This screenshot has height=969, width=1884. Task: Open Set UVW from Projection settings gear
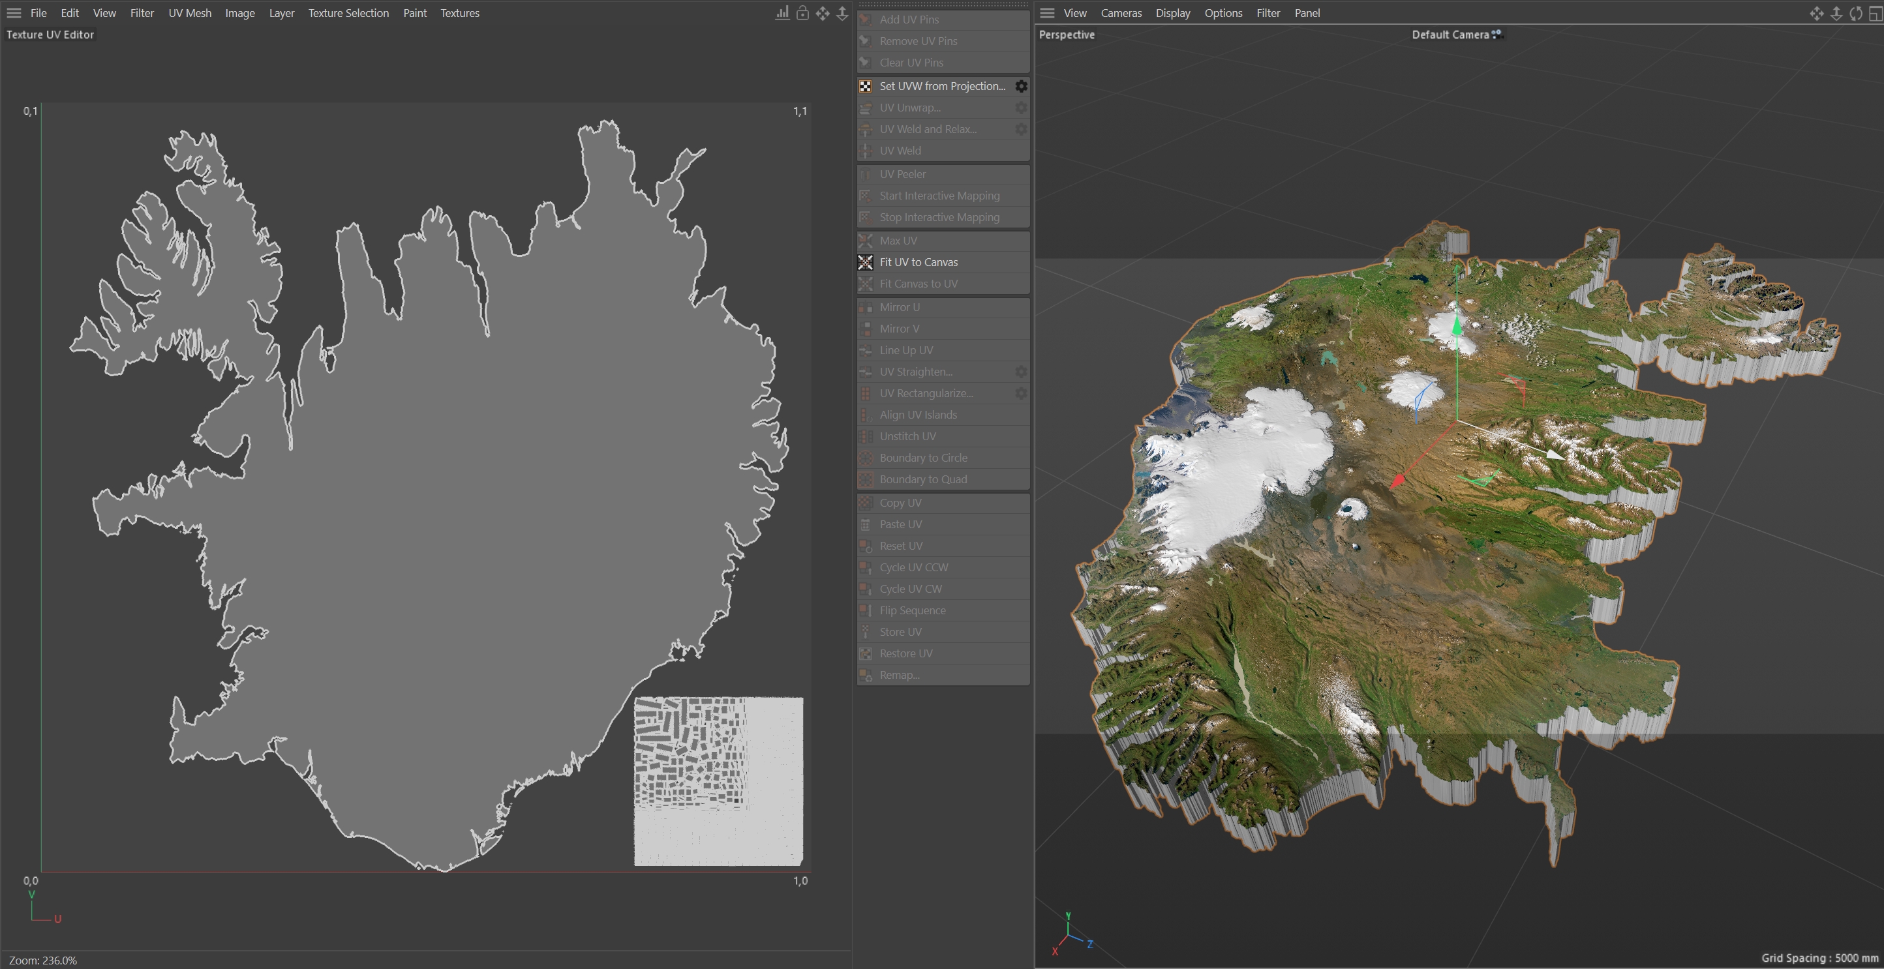(x=1021, y=86)
